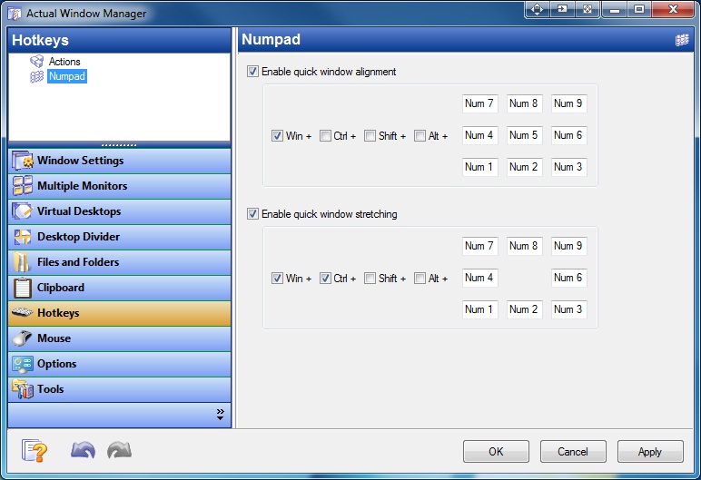Open the Clipboard section

[x=119, y=288]
